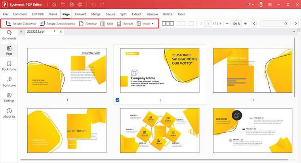The height and width of the screenshot is (163, 301).
Task: Add a new document tab with plus
Action: [x=21, y=32]
